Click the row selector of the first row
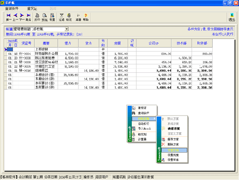This screenshot has width=239, height=180. tap(6, 49)
